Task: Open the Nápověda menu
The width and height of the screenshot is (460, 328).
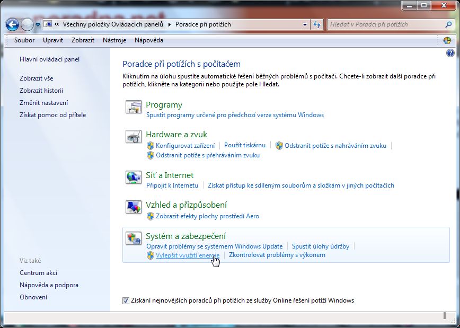Action: pos(149,40)
